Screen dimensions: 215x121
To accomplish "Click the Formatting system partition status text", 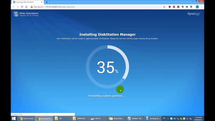I will (x=107, y=96).
